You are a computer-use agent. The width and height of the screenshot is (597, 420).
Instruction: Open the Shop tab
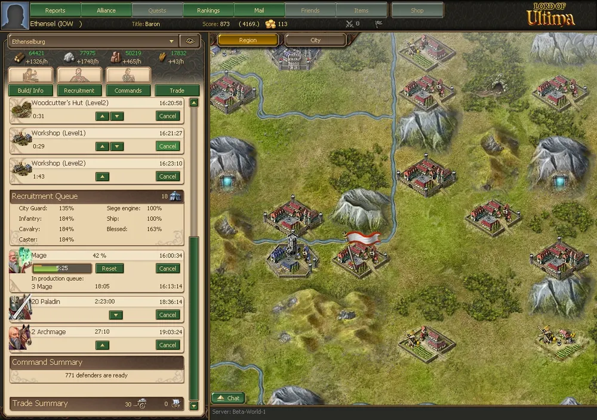click(x=417, y=10)
